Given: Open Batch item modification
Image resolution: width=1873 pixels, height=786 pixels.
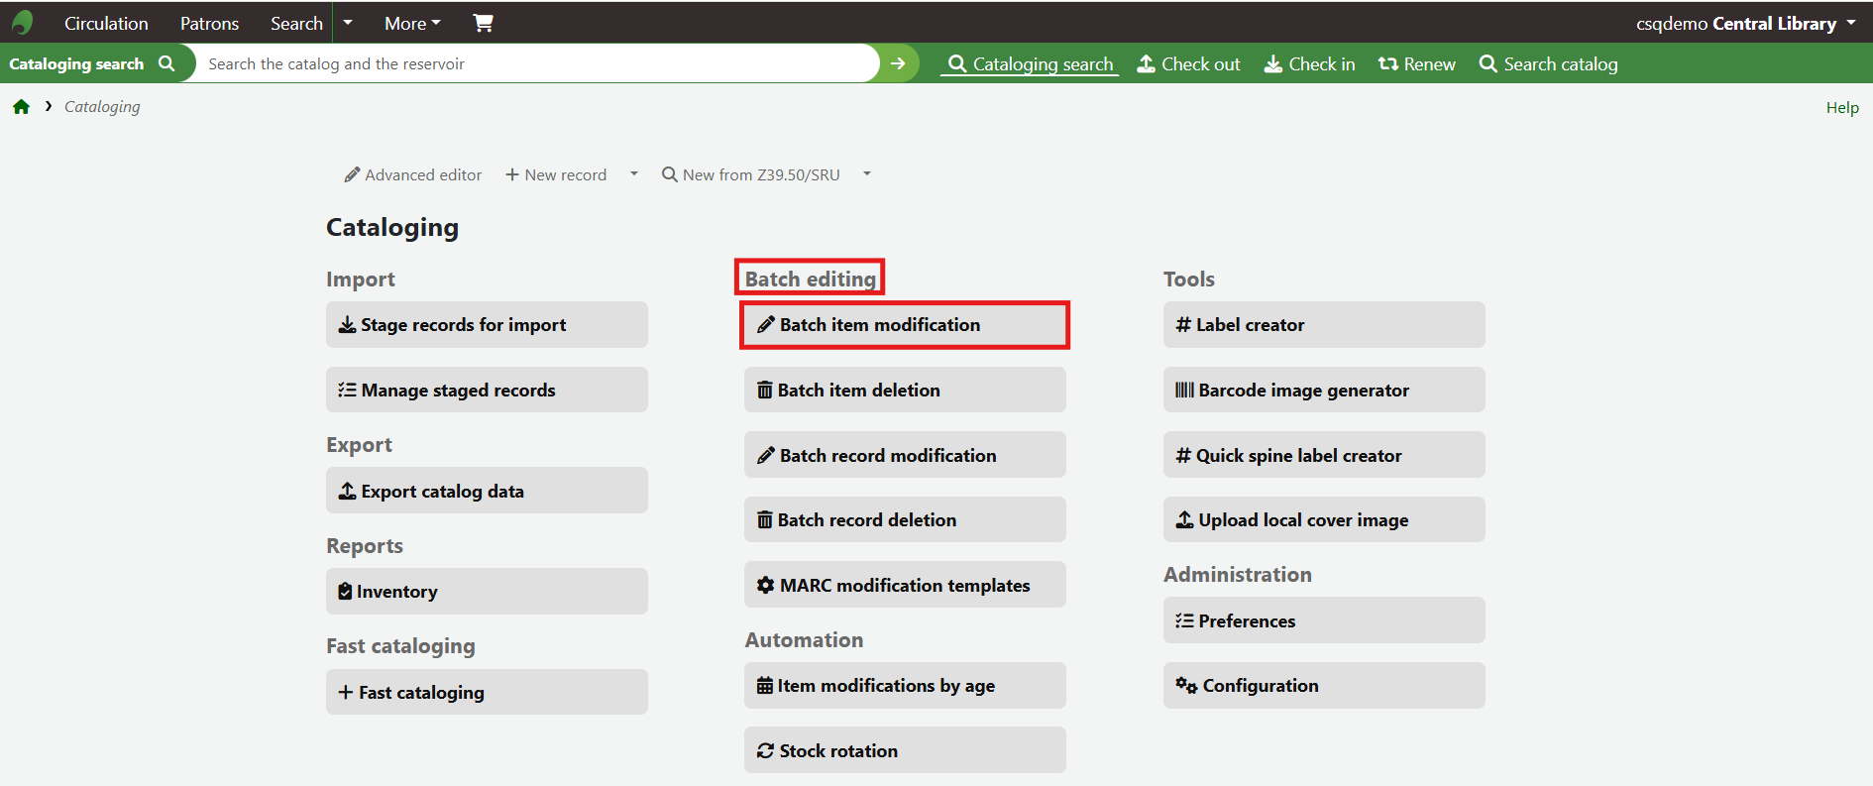Looking at the screenshot, I should pos(904,325).
